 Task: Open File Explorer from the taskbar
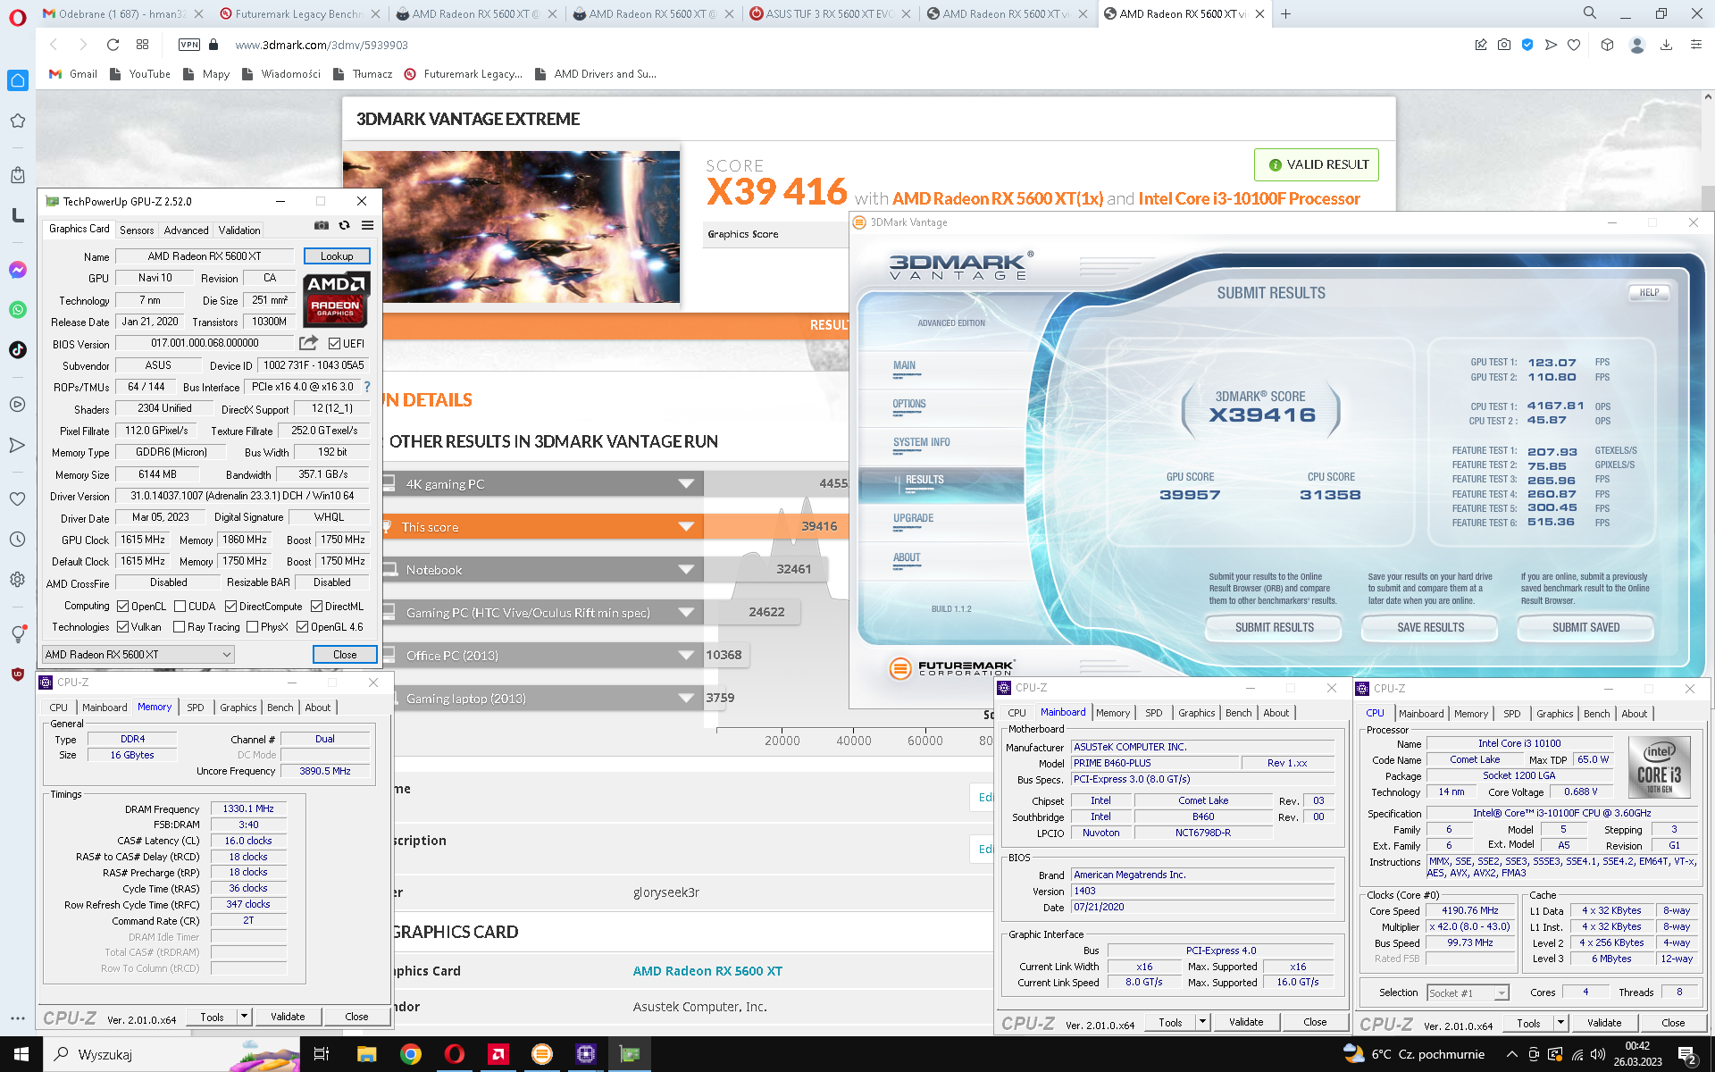point(366,1054)
